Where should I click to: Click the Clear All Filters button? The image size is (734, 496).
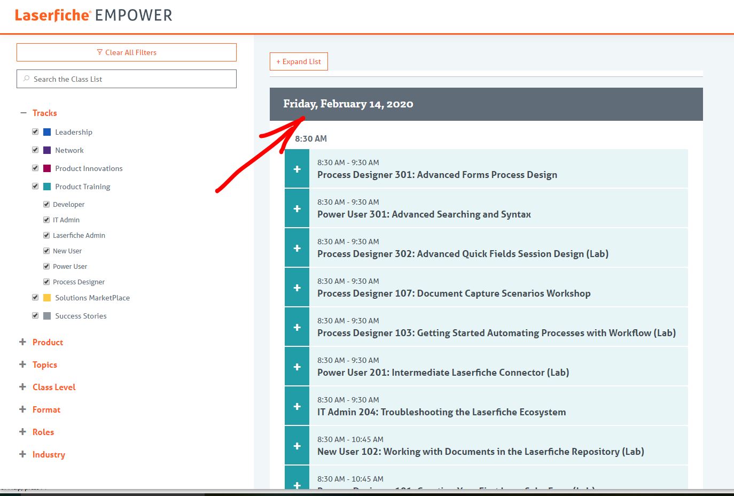(127, 52)
